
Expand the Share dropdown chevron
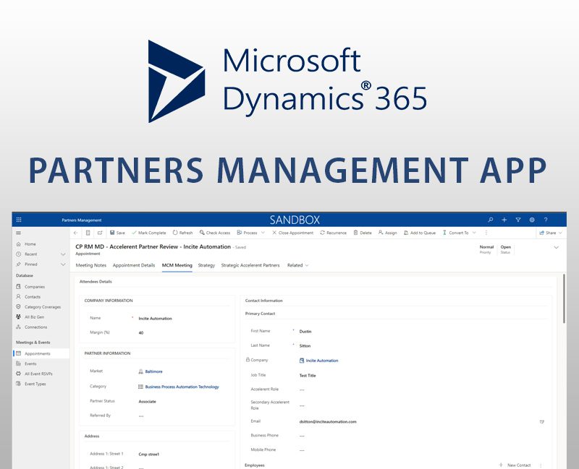tap(560, 233)
